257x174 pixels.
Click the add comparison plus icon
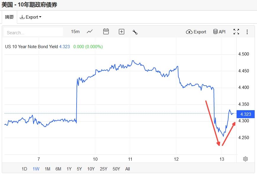pyautogui.click(x=121, y=32)
